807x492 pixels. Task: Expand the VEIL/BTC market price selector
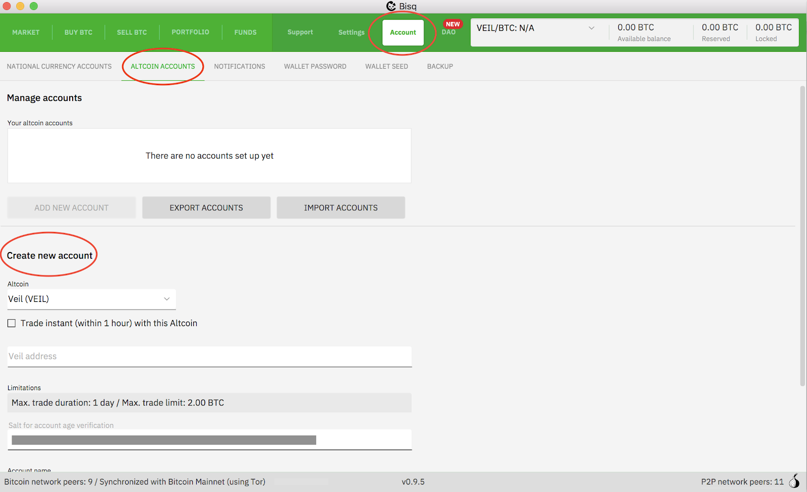tap(536, 28)
